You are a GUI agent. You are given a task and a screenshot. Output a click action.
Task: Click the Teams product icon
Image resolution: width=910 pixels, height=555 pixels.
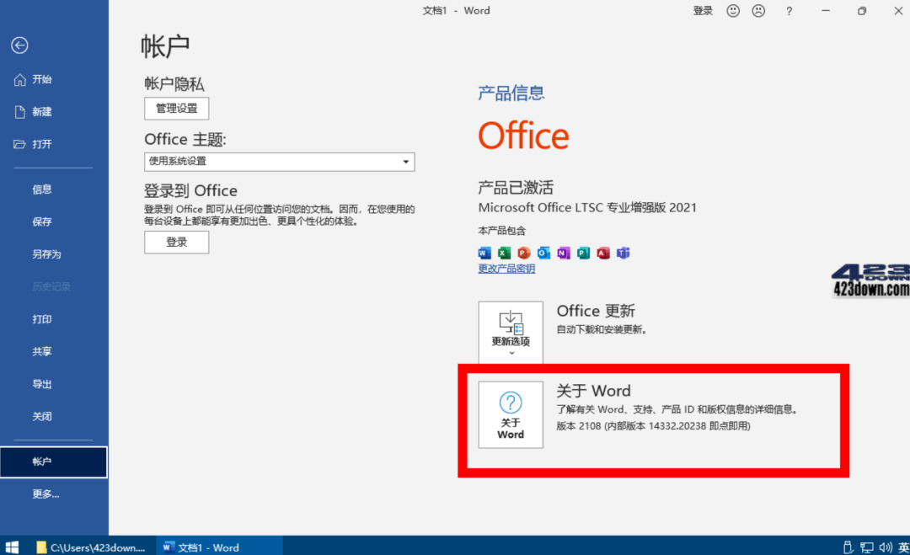[x=623, y=253]
